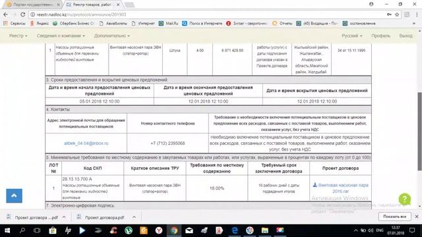Reload the page with the refresh icon

coord(22,14)
